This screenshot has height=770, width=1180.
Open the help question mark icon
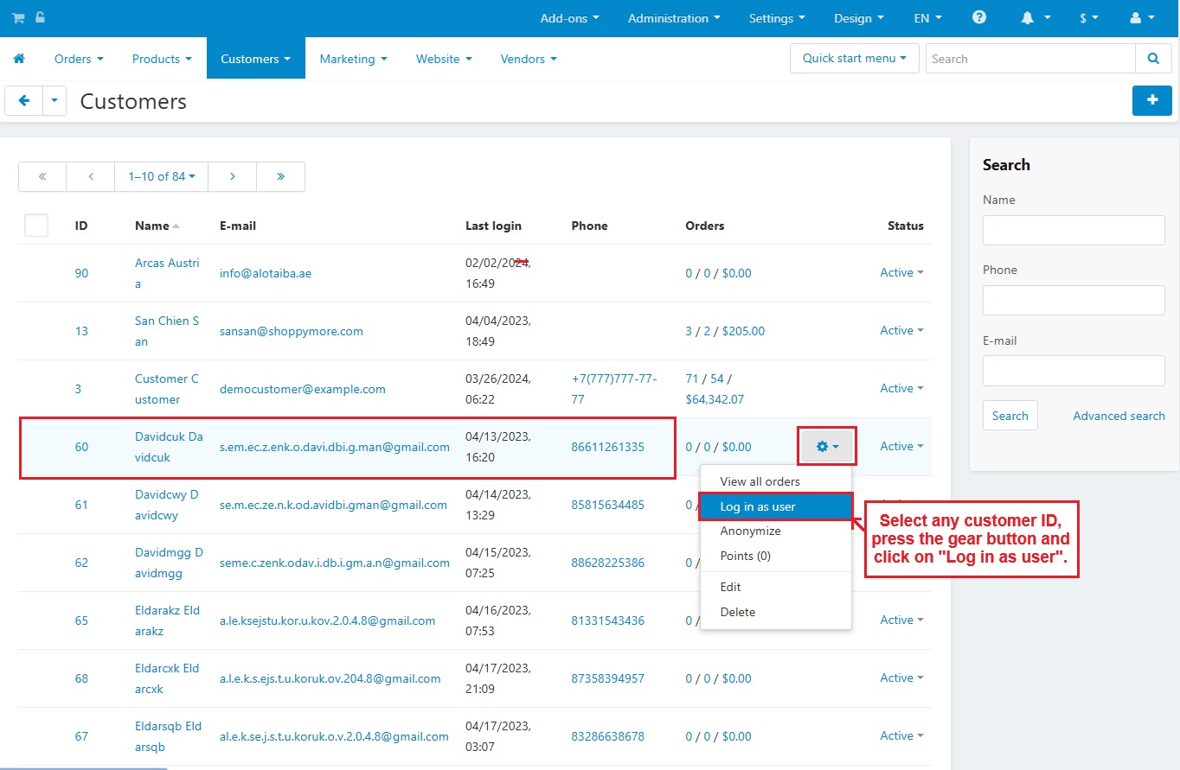pos(978,17)
